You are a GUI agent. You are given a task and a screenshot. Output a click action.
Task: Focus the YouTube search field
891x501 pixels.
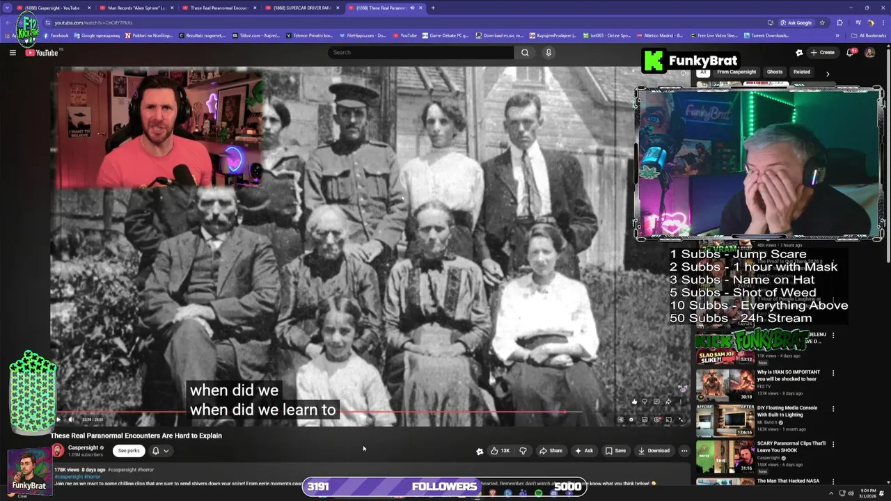(x=421, y=52)
